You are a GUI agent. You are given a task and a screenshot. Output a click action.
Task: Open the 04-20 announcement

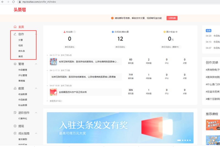pos(213,36)
